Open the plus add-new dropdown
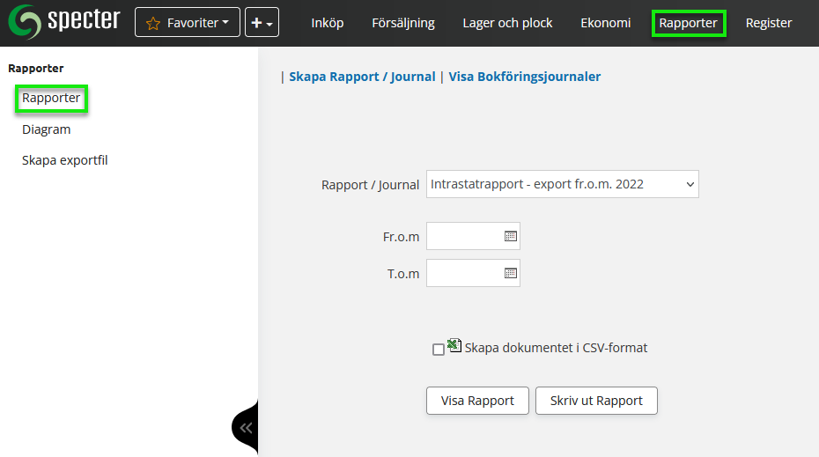The width and height of the screenshot is (819, 457). pos(262,23)
